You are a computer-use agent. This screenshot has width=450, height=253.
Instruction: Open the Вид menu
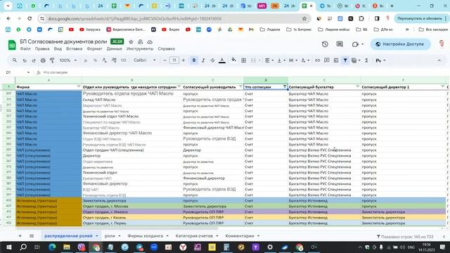(x=58, y=48)
